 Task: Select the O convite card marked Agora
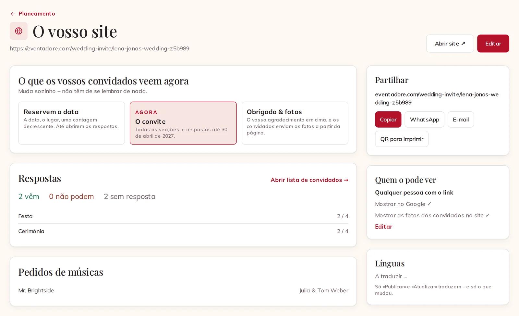point(183,123)
